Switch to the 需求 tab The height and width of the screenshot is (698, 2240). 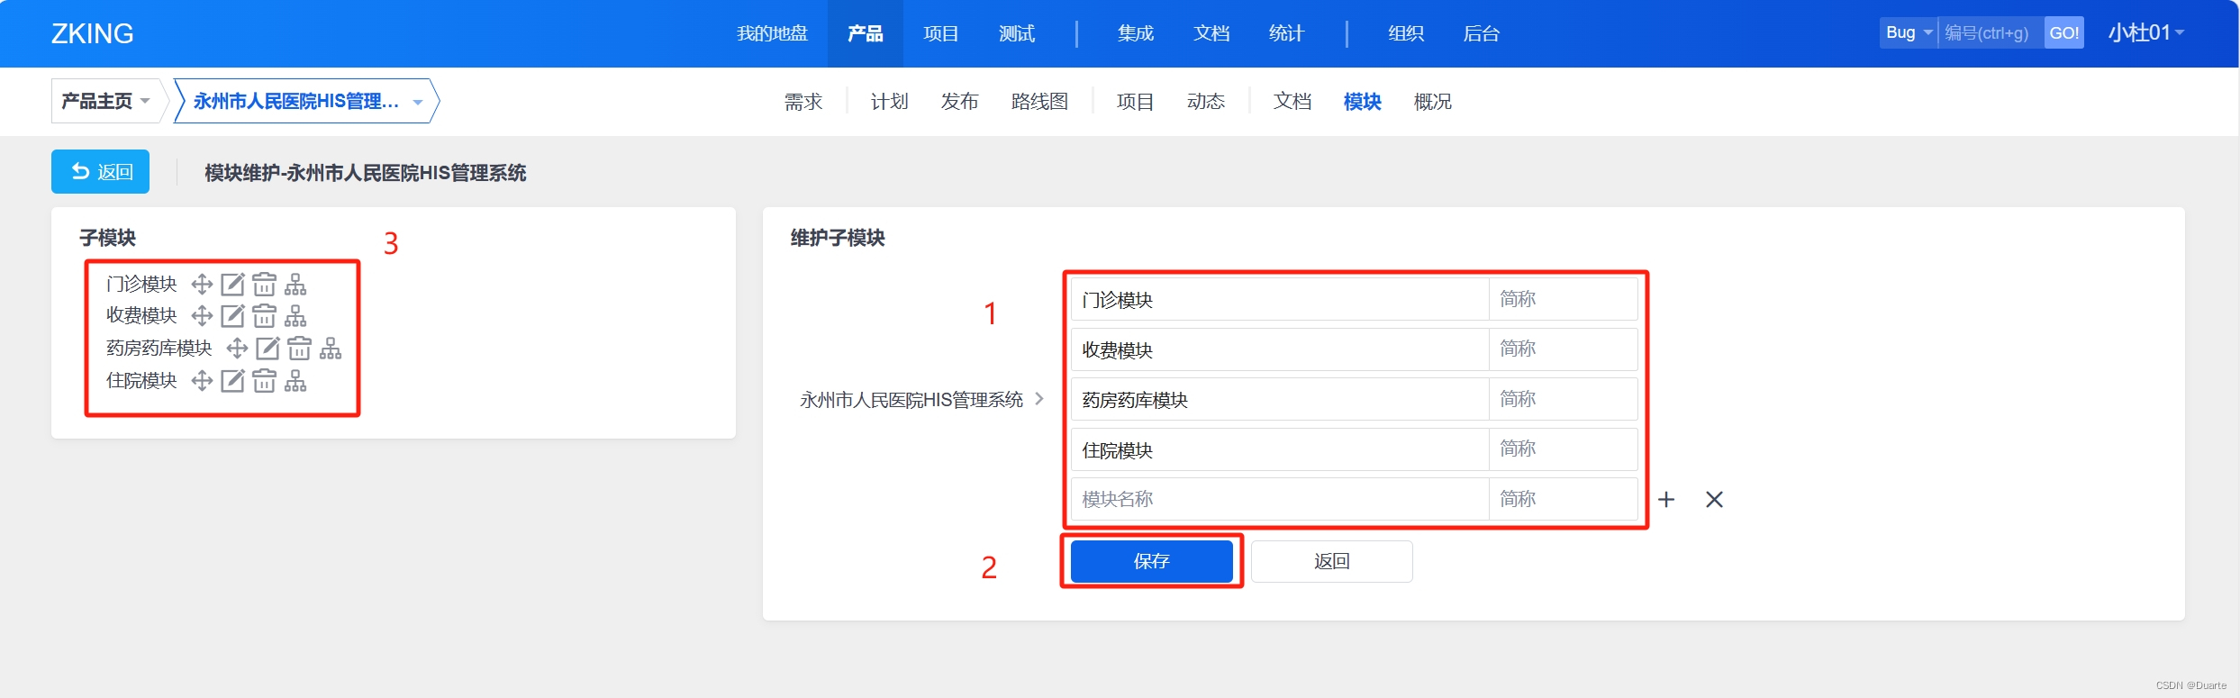point(803,102)
